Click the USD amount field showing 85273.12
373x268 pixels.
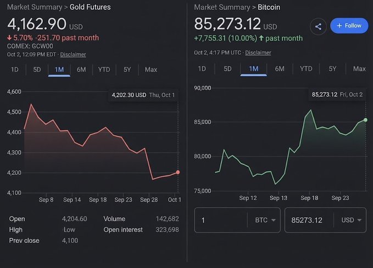(x=309, y=220)
